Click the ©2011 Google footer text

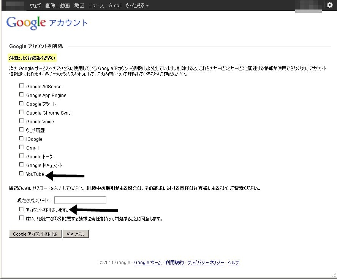(115, 263)
